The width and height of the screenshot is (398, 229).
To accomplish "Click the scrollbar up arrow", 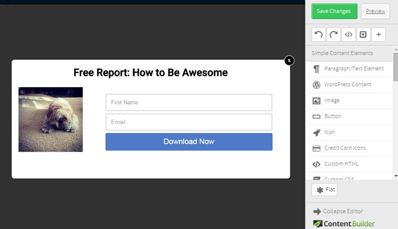I will [396, 50].
